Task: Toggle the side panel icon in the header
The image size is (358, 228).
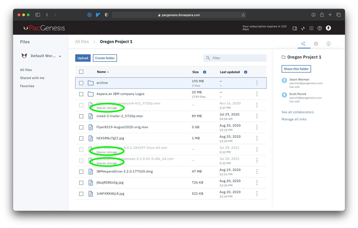Action: click(295, 28)
